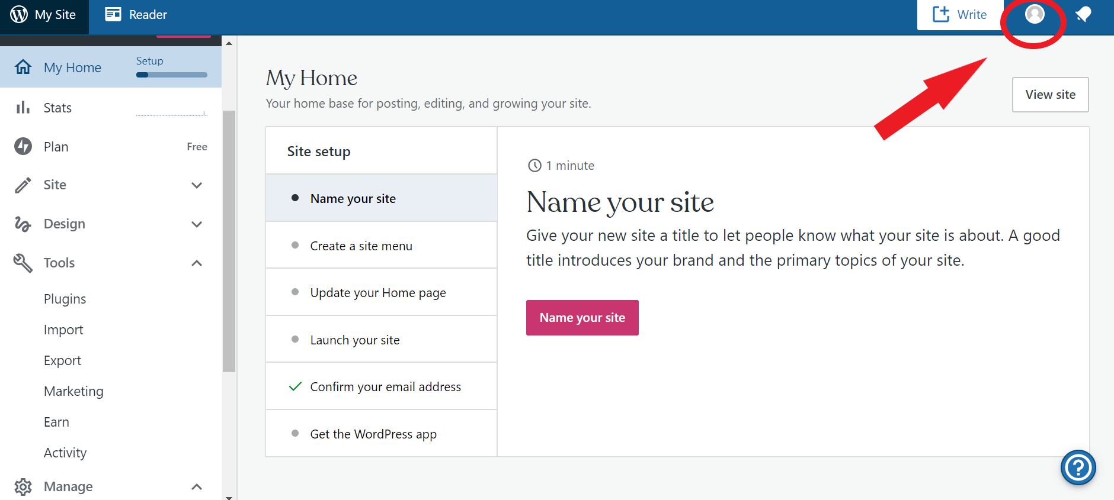Collapse the Tools section chevron
The width and height of the screenshot is (1114, 500).
click(197, 263)
